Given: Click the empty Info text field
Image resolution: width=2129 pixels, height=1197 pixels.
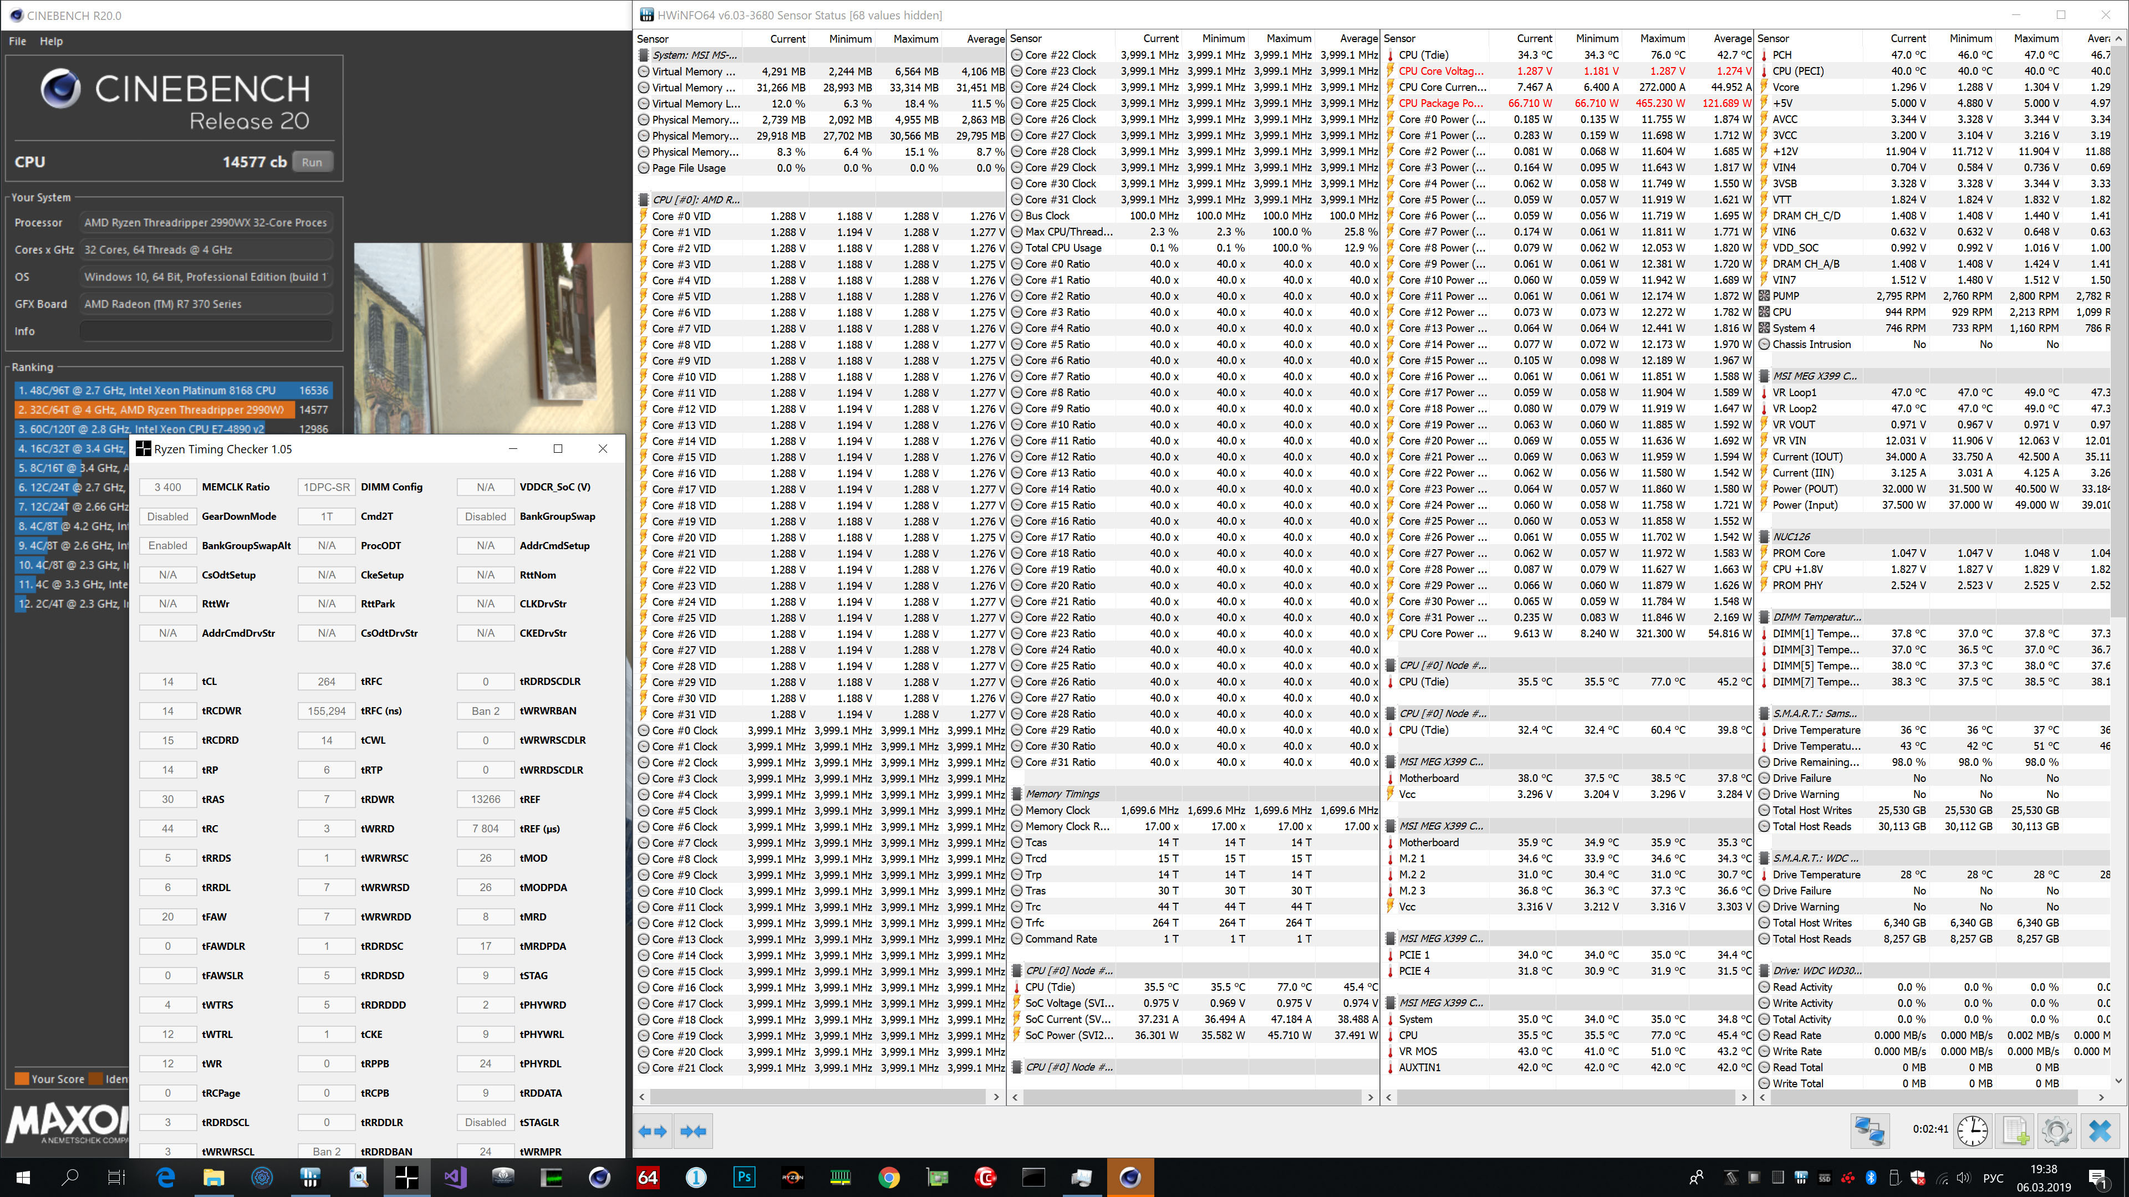Looking at the screenshot, I should 206,331.
